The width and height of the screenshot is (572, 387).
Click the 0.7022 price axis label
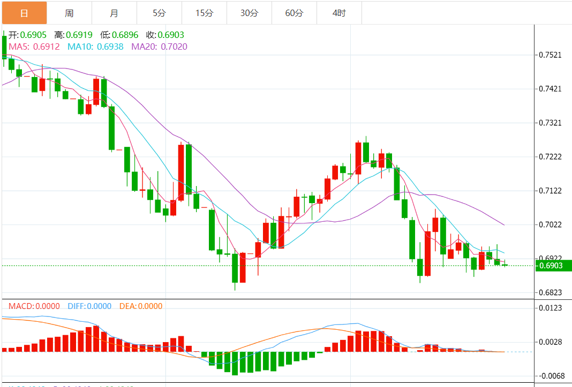point(551,225)
